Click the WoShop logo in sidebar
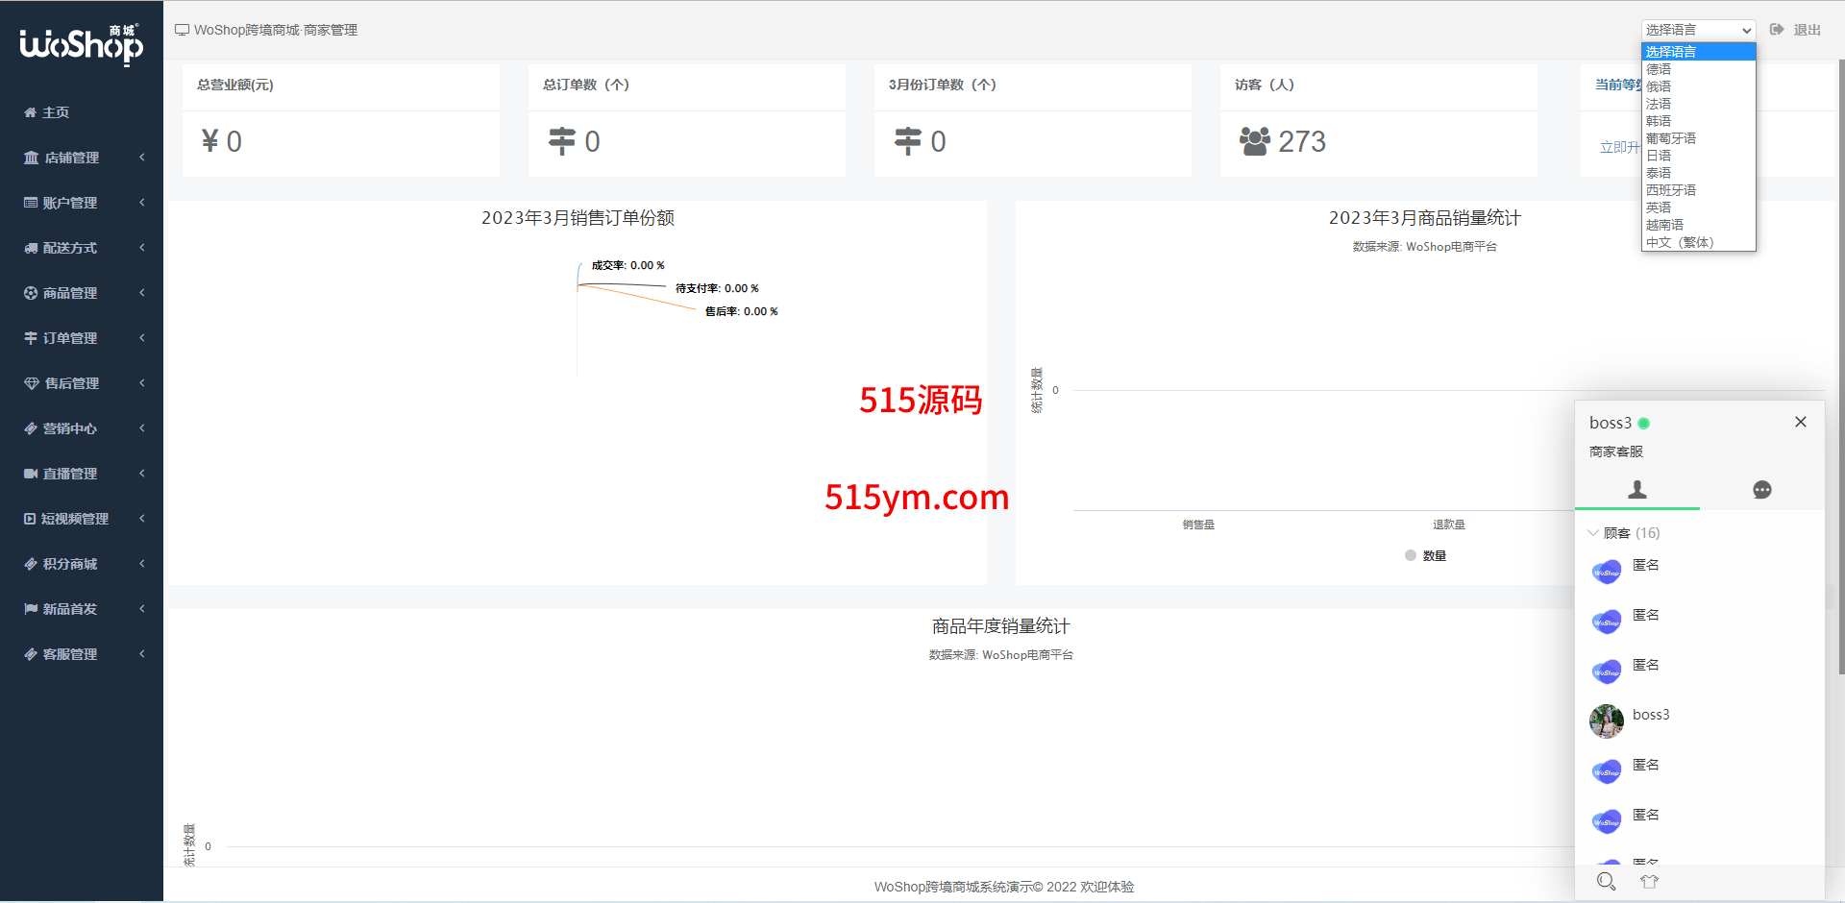The height and width of the screenshot is (903, 1845). (82, 44)
